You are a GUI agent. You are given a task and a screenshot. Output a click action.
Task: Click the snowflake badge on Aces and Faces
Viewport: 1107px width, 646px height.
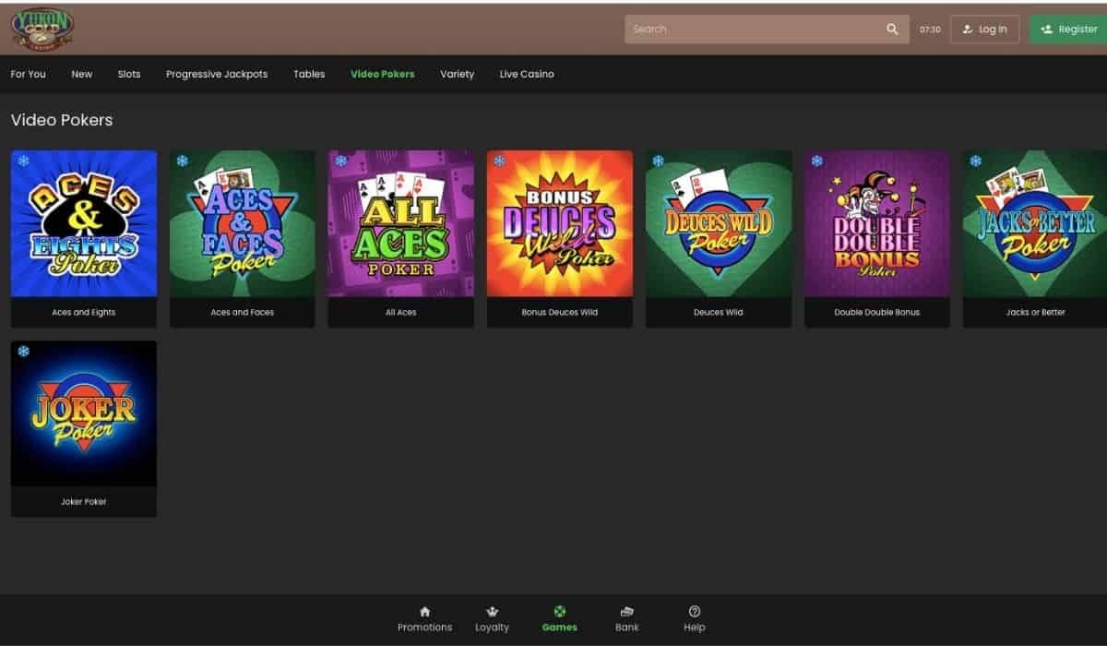click(183, 161)
